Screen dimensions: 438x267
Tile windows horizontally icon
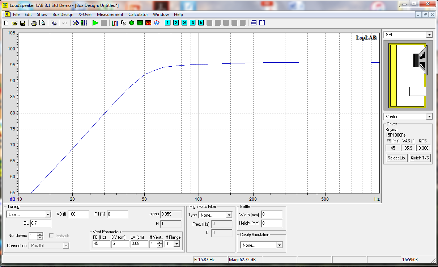[254, 23]
